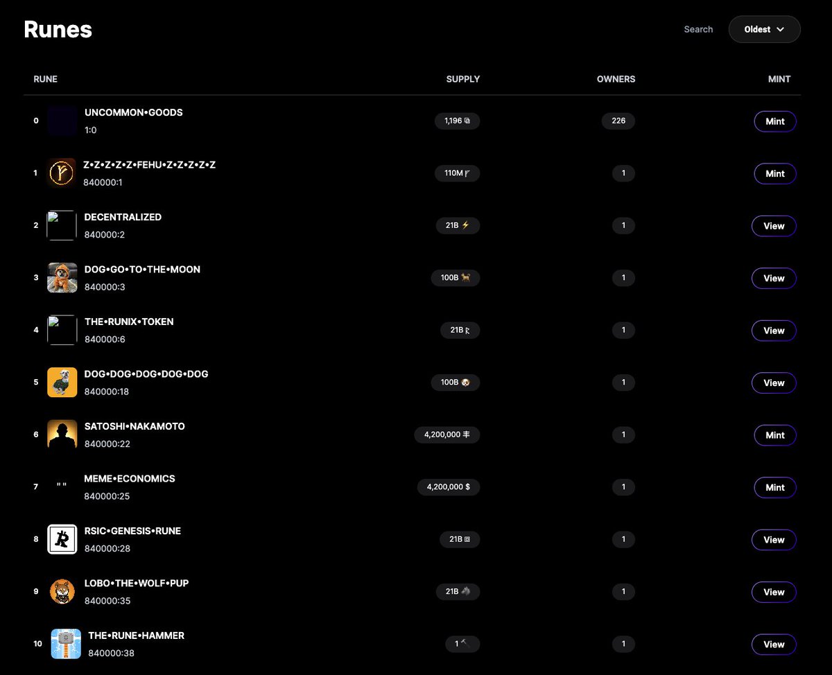
Task: Mint the UNCOMMON•GOODS rune
Action: [775, 121]
